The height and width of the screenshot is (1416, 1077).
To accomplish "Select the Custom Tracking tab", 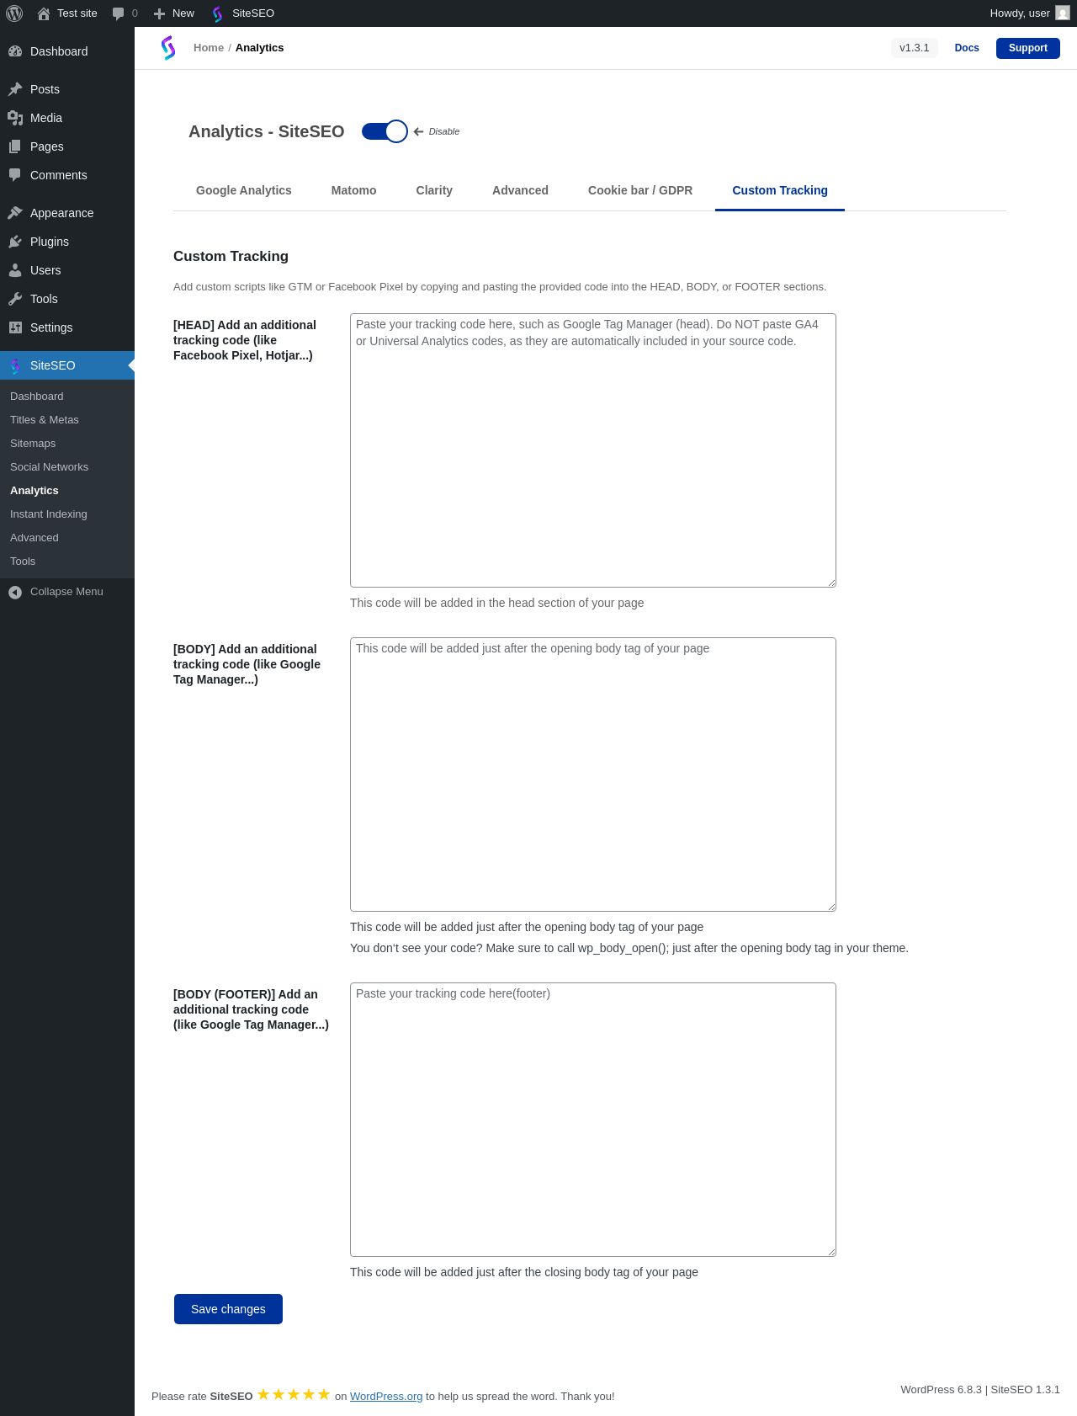I will (x=780, y=190).
